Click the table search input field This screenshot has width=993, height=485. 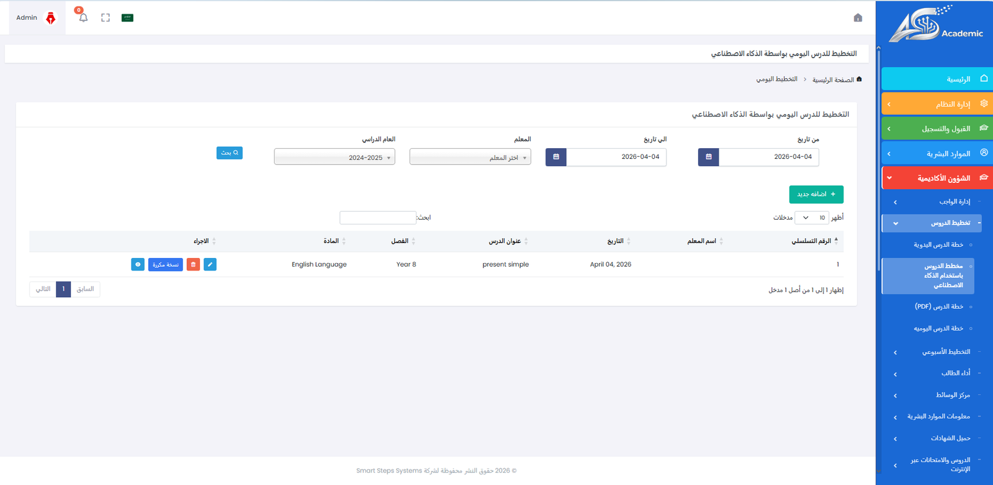(x=377, y=218)
